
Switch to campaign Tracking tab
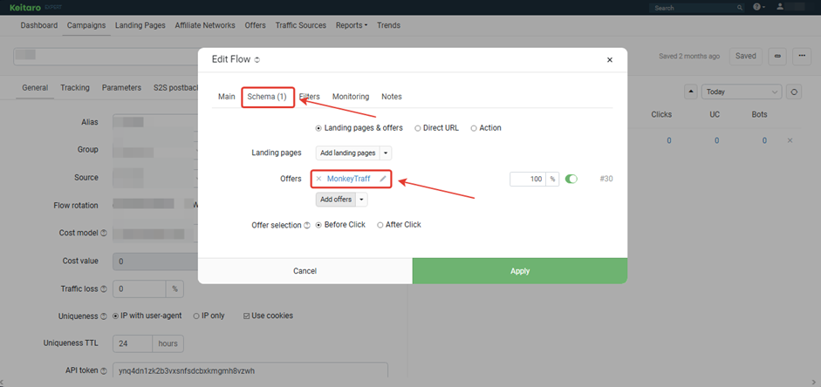click(x=75, y=88)
